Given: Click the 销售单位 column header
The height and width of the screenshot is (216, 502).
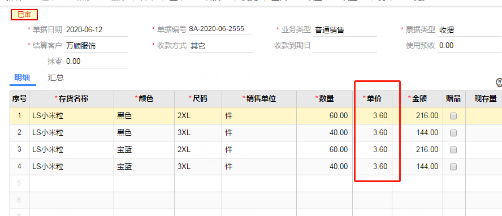Looking at the screenshot, I should [x=259, y=99].
